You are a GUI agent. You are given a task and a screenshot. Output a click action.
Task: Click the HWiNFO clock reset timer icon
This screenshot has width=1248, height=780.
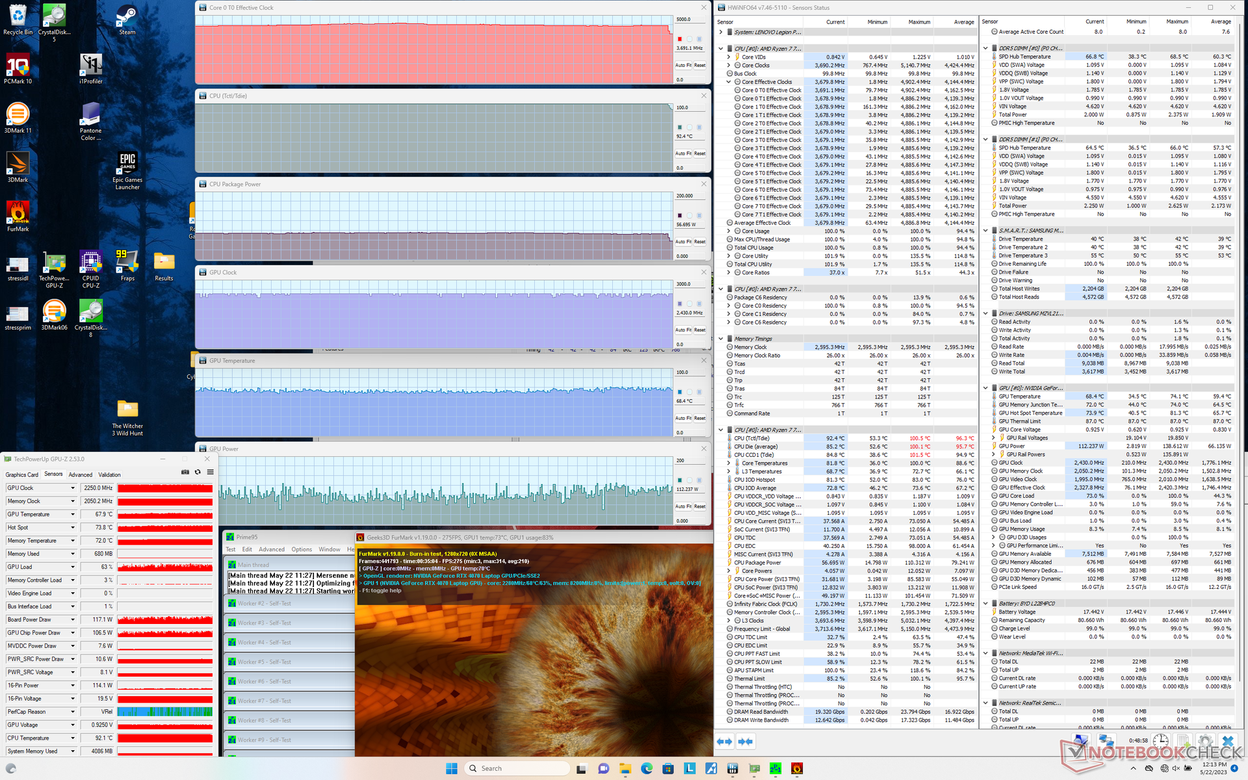click(1160, 741)
